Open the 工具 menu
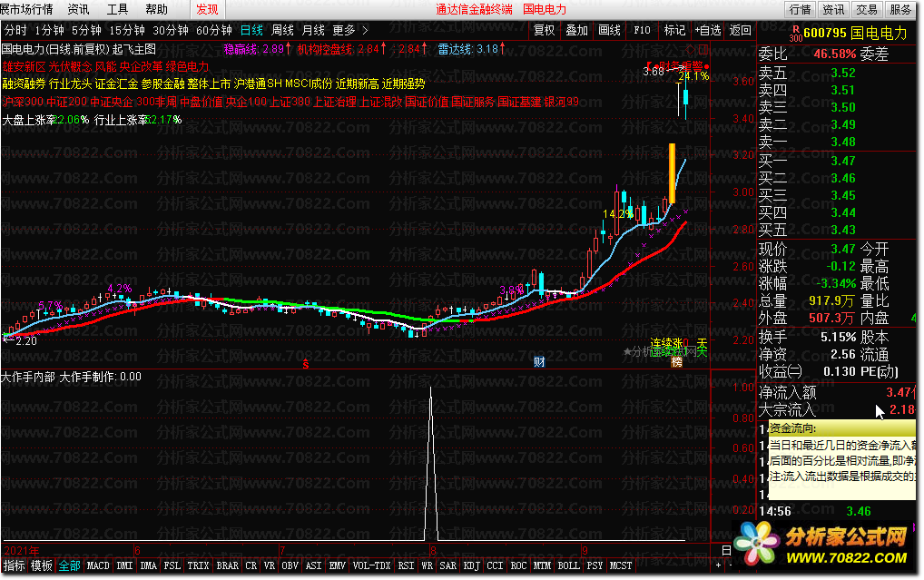Image resolution: width=924 pixels, height=580 pixels. pyautogui.click(x=117, y=9)
